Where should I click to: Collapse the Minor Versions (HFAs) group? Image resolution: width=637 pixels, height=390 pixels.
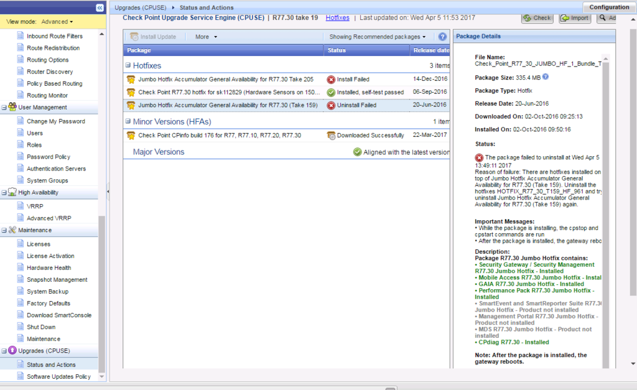pos(128,121)
